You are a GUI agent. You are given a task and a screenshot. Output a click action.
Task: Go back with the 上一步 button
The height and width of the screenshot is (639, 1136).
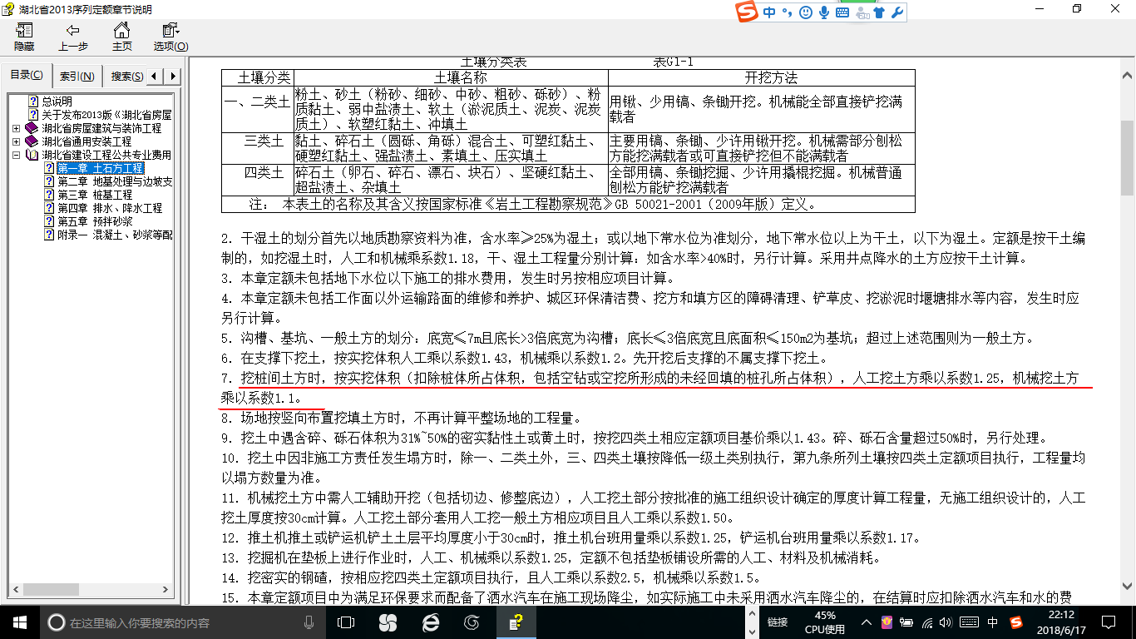[73, 37]
